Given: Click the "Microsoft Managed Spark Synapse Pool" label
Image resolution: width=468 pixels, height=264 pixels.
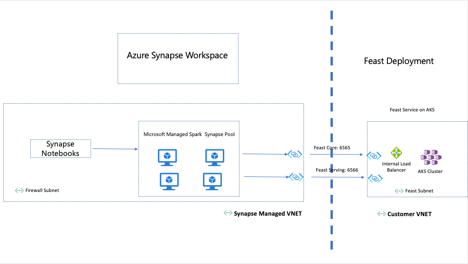Looking at the screenshot, I should [x=189, y=134].
